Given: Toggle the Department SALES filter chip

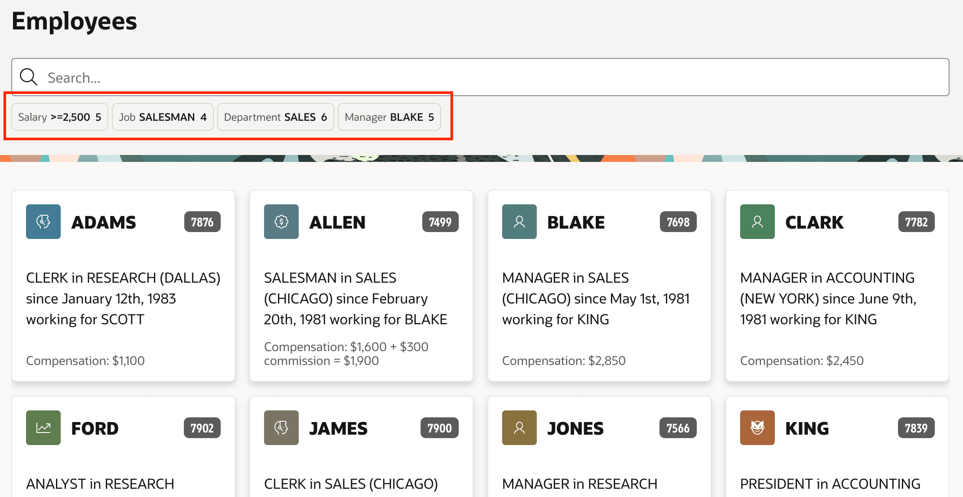Looking at the screenshot, I should (275, 117).
